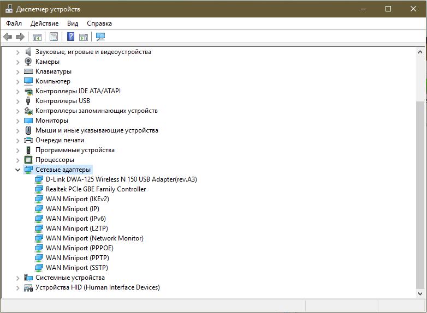427x313 pixels.
Task: Open the Действие menu
Action: 44,23
